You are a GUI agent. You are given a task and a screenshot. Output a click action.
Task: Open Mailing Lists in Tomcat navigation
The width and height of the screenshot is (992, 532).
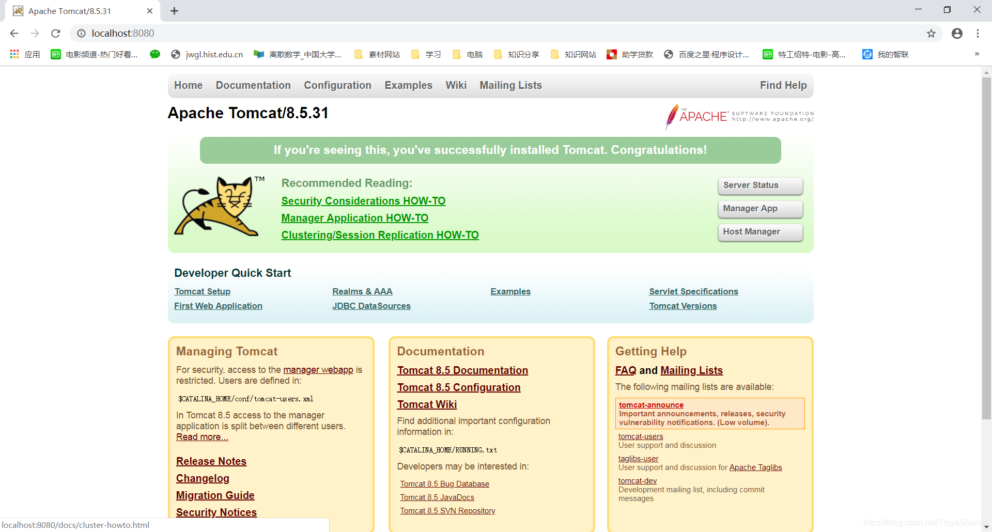(x=510, y=85)
